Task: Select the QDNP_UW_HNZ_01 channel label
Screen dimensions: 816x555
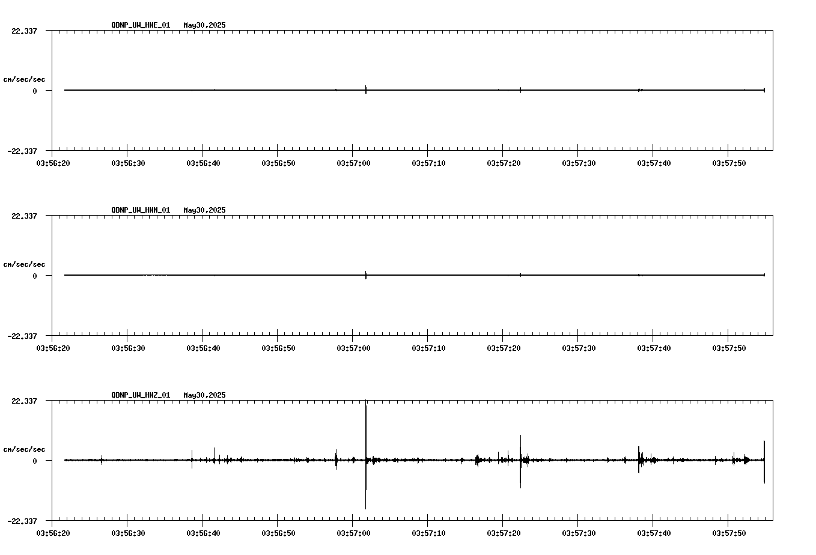Action: click(x=139, y=395)
